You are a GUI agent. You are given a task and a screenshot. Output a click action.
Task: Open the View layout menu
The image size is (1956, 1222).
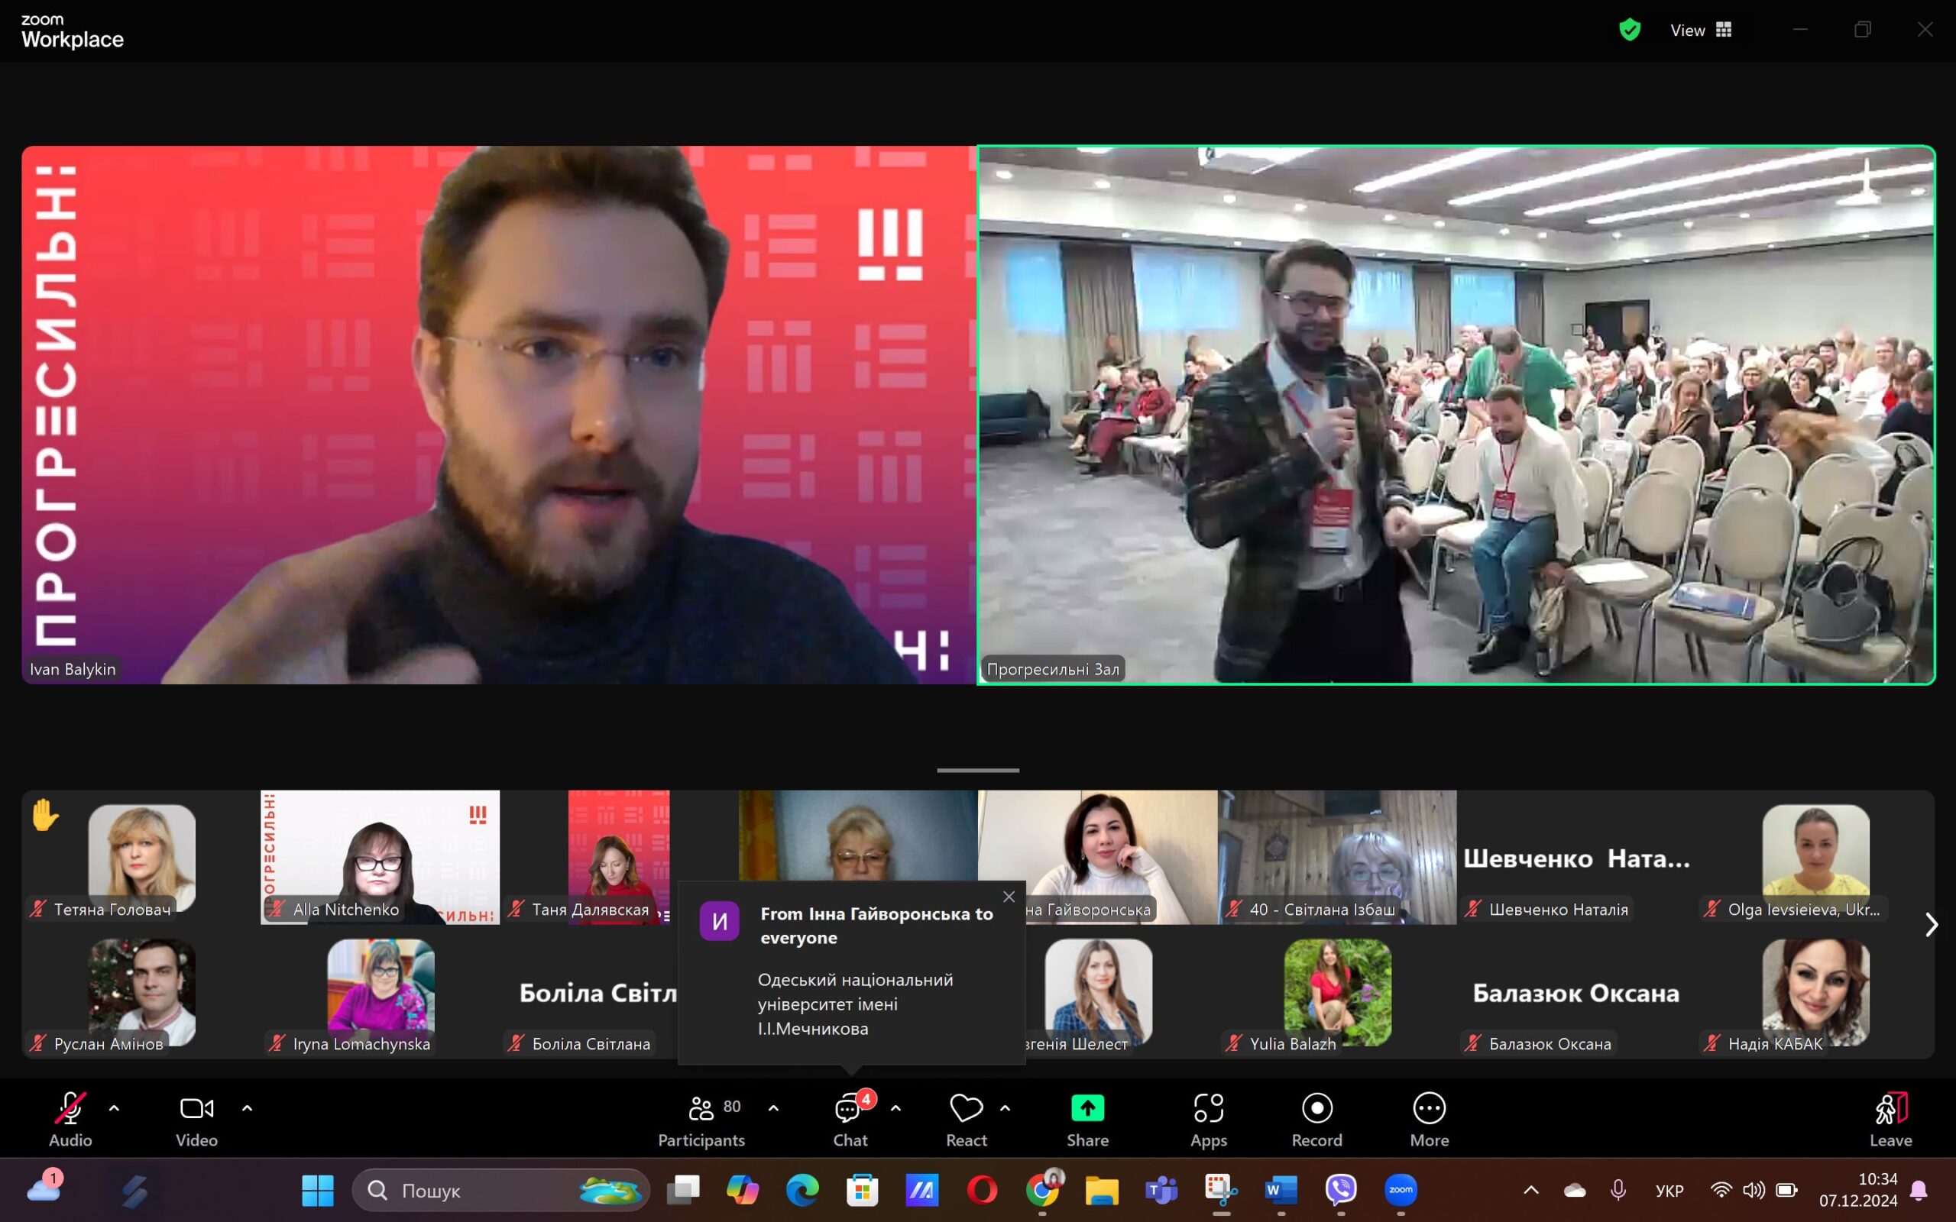coord(1702,30)
